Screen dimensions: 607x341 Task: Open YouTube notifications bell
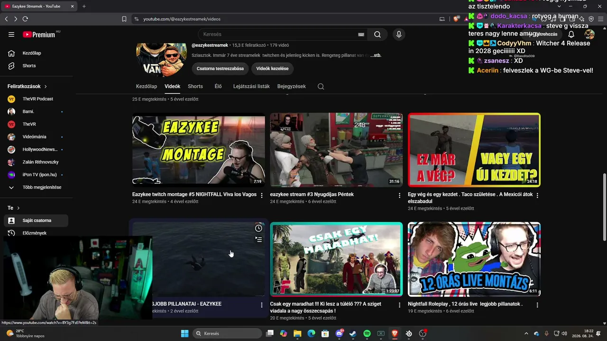tap(571, 34)
